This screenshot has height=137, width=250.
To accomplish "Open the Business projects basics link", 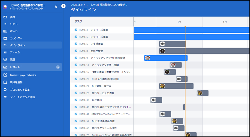I will tap(23, 75).
